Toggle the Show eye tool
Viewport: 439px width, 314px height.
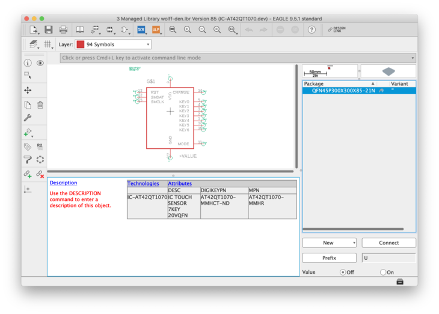tap(40, 63)
